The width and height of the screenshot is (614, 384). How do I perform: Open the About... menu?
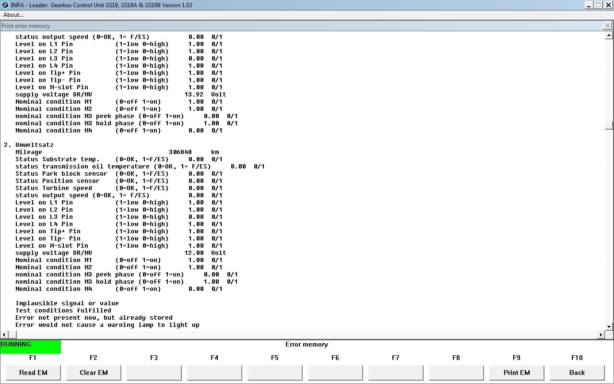pos(13,15)
